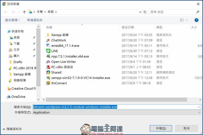Click the LINE shortcut icon
Image resolution: width=203 pixels, height=135 pixels.
click(x=48, y=51)
